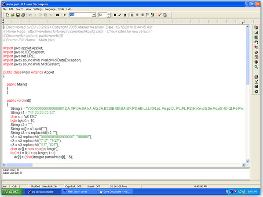263x197 pixels.
Task: Decrease font size with the down spinner
Action: [x=109, y=16]
